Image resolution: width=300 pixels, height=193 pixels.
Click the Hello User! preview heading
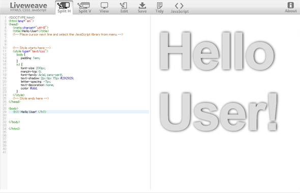tap(218, 81)
